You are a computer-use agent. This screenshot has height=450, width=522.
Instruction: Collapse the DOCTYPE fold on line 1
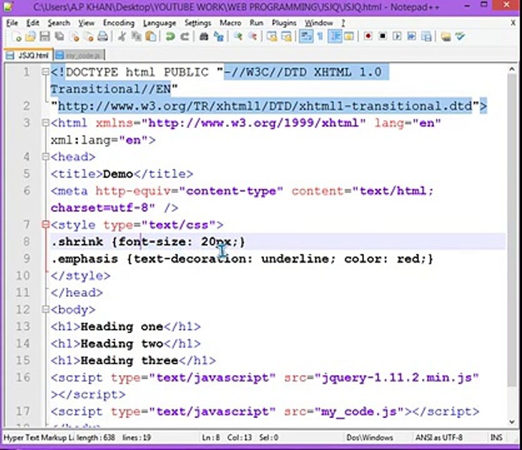(x=46, y=72)
